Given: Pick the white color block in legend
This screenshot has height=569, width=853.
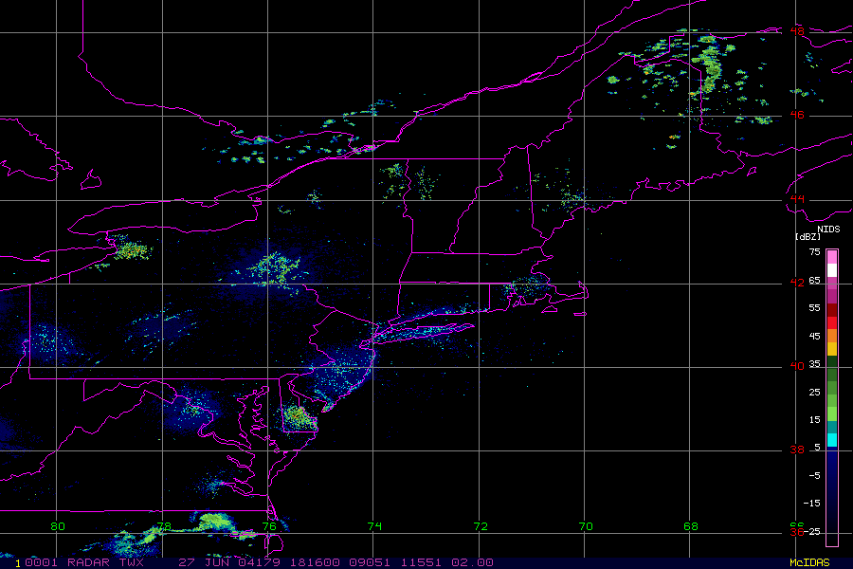Looking at the screenshot, I should point(832,270).
